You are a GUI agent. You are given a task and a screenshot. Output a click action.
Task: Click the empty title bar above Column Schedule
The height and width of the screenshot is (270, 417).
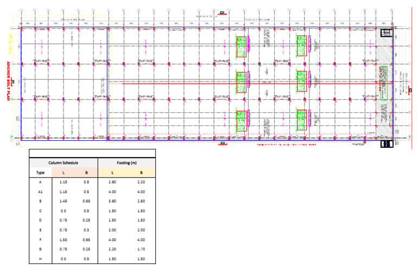pos(92,154)
